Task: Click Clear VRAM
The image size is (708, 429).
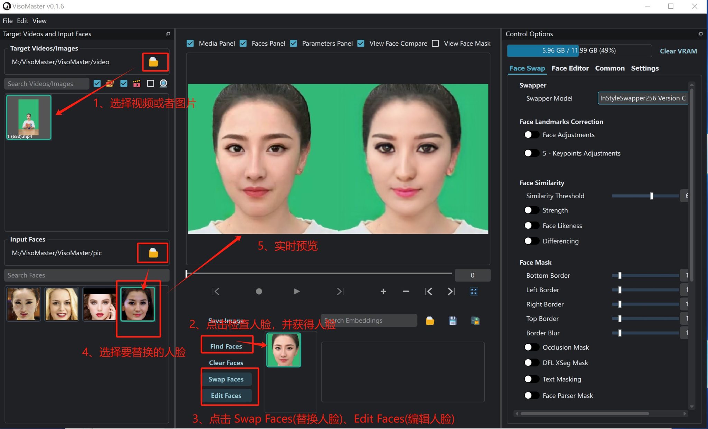Action: coord(678,51)
